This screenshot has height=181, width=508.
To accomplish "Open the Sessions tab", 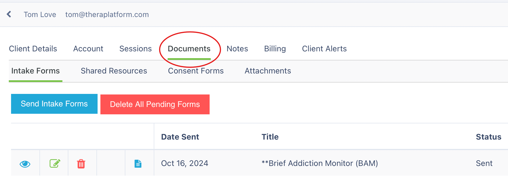I will click(136, 49).
